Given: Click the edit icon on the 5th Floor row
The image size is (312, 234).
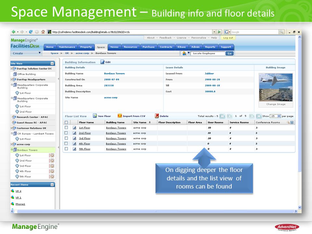Looking at the screenshot, I should pyautogui.click(x=74, y=149).
